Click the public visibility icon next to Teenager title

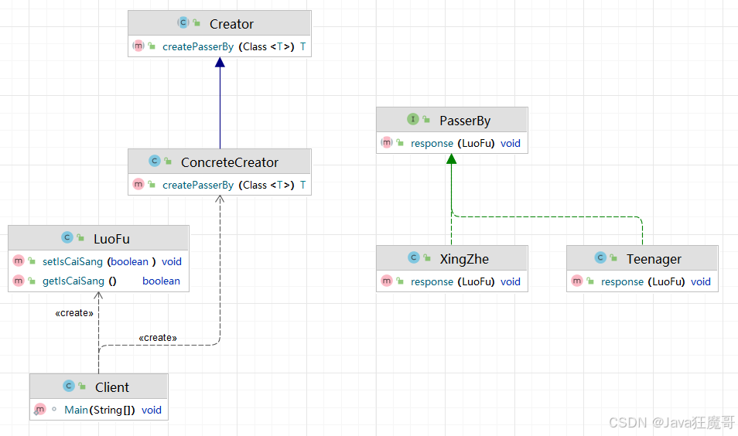click(613, 257)
